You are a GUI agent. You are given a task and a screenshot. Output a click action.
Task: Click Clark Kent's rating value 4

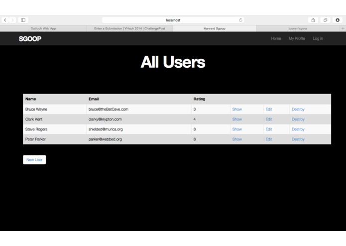[194, 119]
